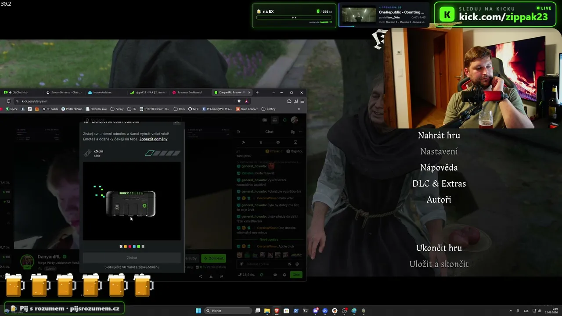
Task: Open DLC & Extras in the game menu
Action: 439,183
